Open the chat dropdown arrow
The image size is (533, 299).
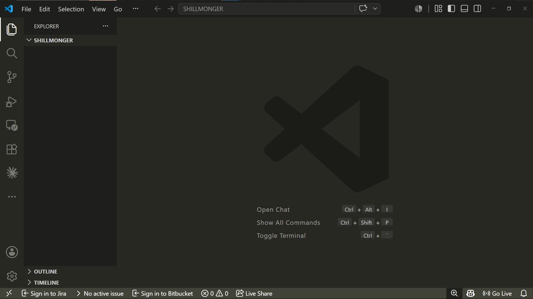(375, 9)
